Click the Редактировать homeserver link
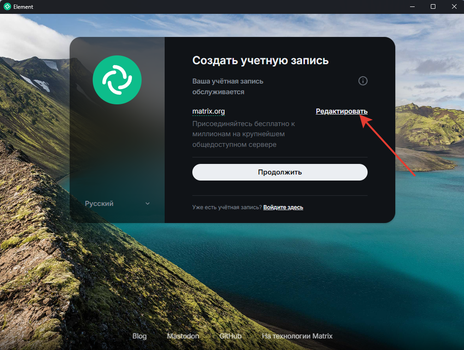Screen dimensions: 464x350 341,111
